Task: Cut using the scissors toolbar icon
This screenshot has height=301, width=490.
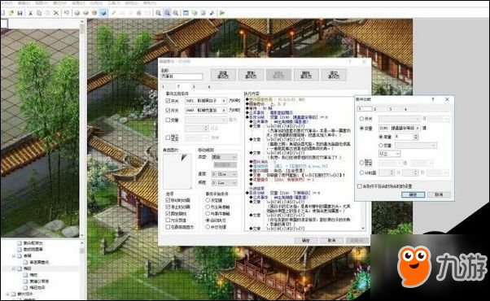Action: coord(31,13)
